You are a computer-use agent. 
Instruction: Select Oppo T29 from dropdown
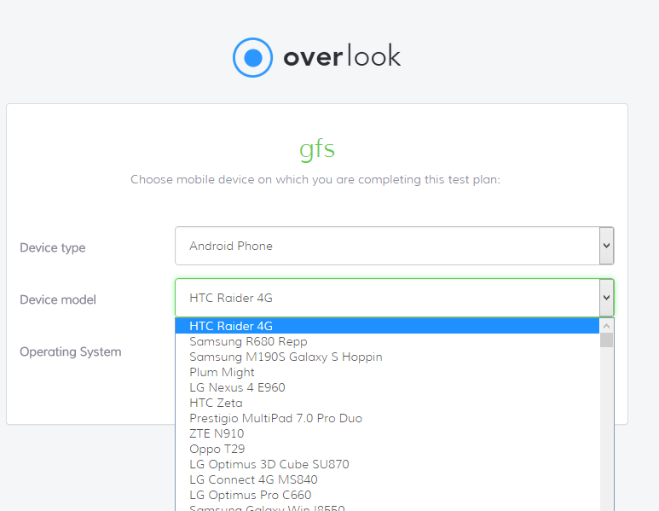pos(387,449)
